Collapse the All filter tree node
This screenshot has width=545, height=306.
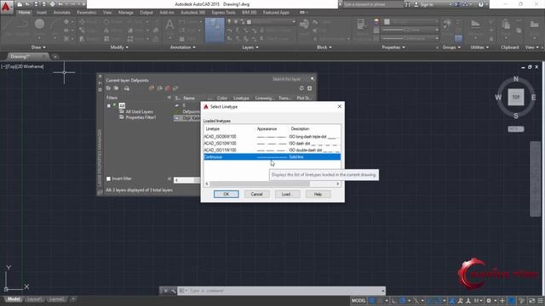click(x=109, y=105)
